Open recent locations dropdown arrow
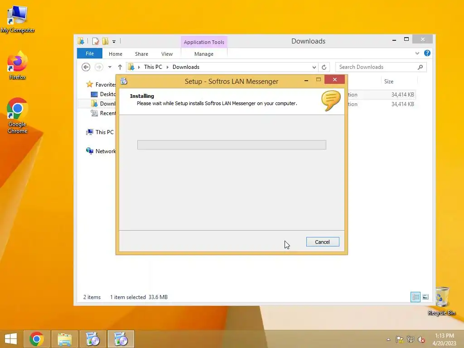The width and height of the screenshot is (464, 348). click(x=110, y=67)
